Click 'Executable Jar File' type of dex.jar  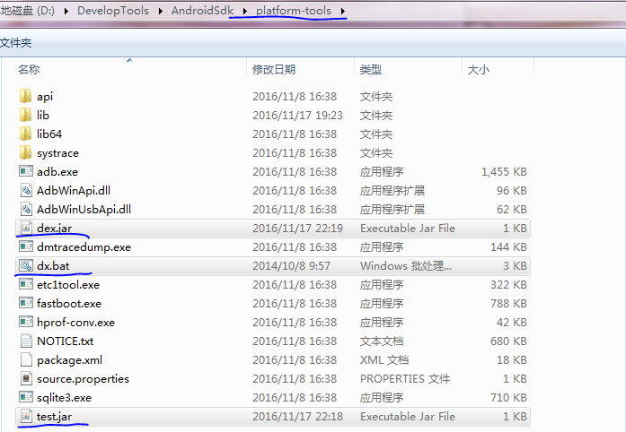[x=408, y=228]
